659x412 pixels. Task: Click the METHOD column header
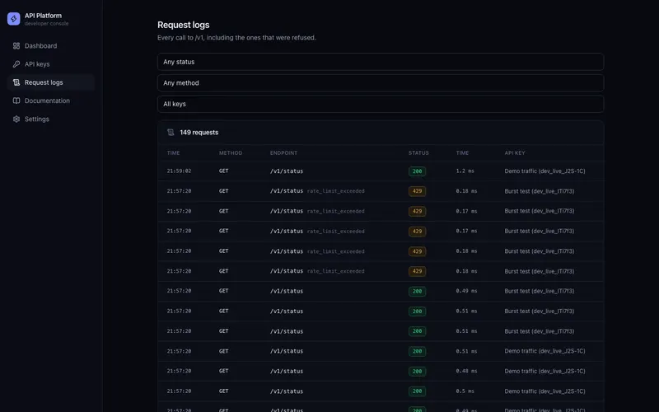coord(231,153)
